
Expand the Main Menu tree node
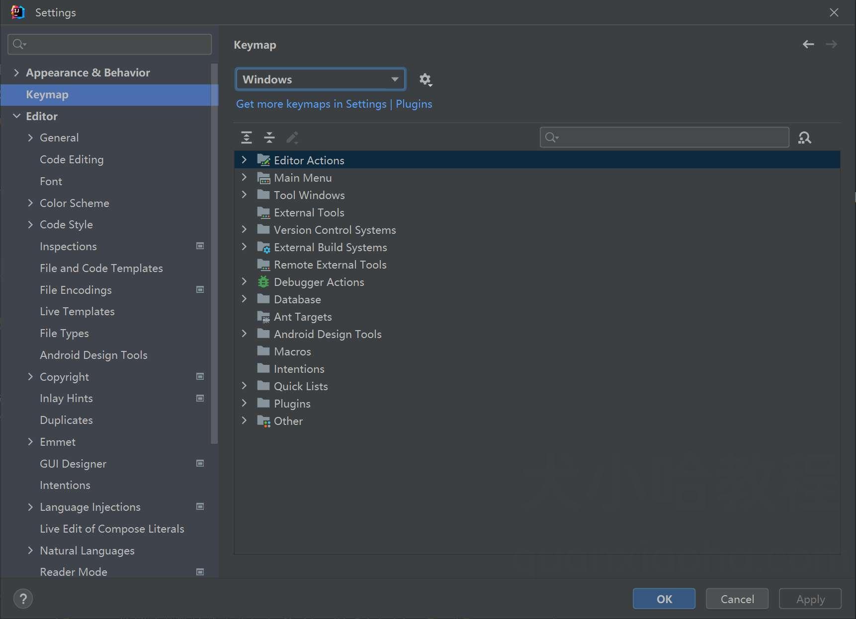(244, 177)
